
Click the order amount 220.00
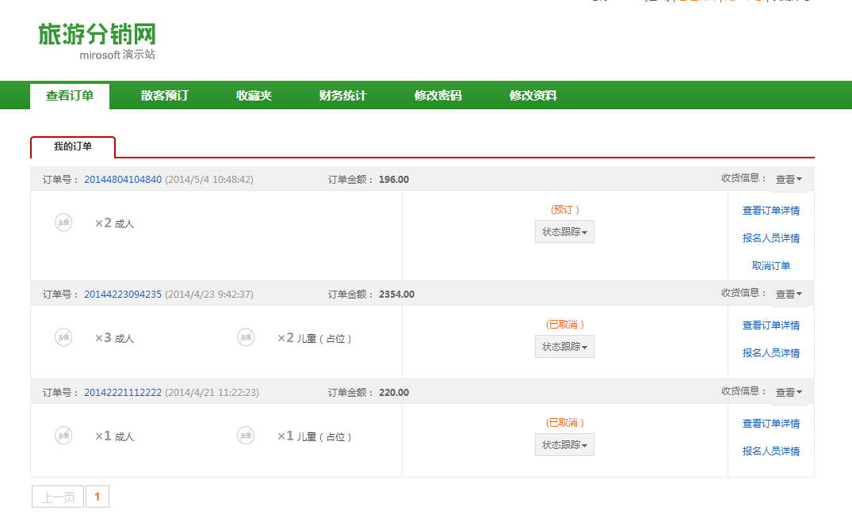[x=394, y=393]
